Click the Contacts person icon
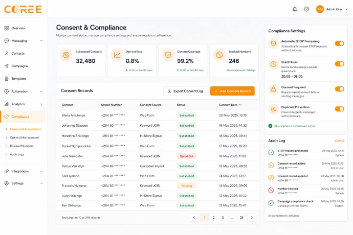 7,53
